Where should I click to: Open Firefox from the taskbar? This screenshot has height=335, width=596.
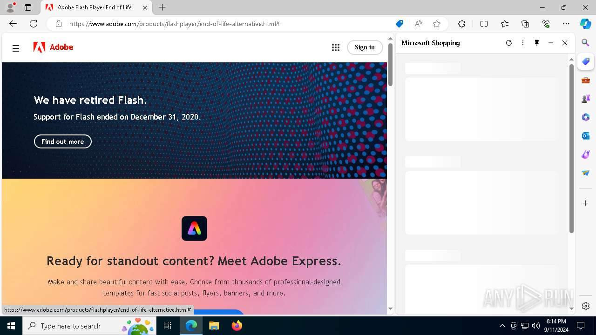[x=237, y=326]
